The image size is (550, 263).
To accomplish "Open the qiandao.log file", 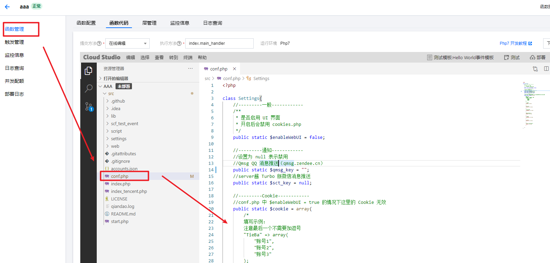I will 148,206.
